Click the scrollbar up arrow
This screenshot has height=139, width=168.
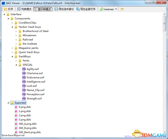pos(165,14)
